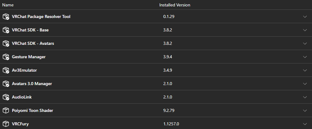This screenshot has width=312, height=129.
Task: Click the Avatars 3.0 Manager package icon
Action: 6,84
